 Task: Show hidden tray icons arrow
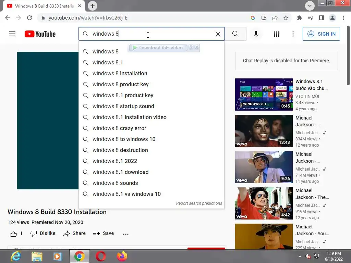coord(300,256)
